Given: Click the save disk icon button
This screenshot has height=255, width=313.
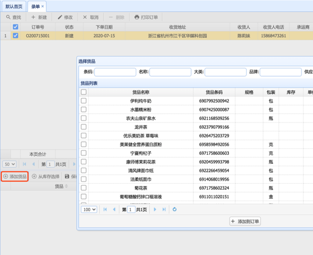Looking at the screenshot, I should tap(67, 176).
